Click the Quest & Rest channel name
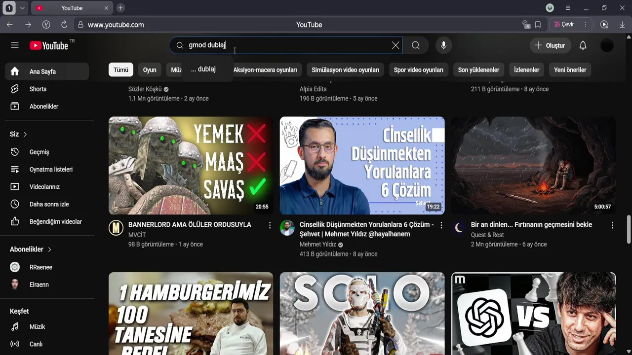Screen dimensions: 632x355 487,235
